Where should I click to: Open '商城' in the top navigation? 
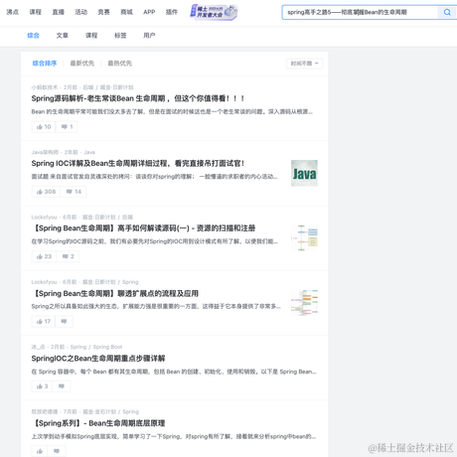126,12
